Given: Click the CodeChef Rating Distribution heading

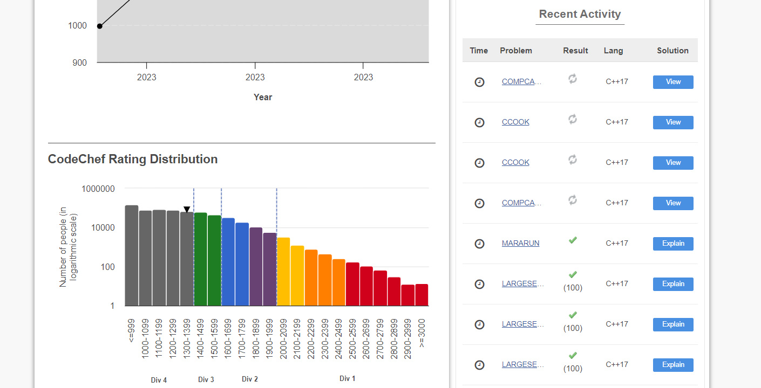Looking at the screenshot, I should [133, 159].
